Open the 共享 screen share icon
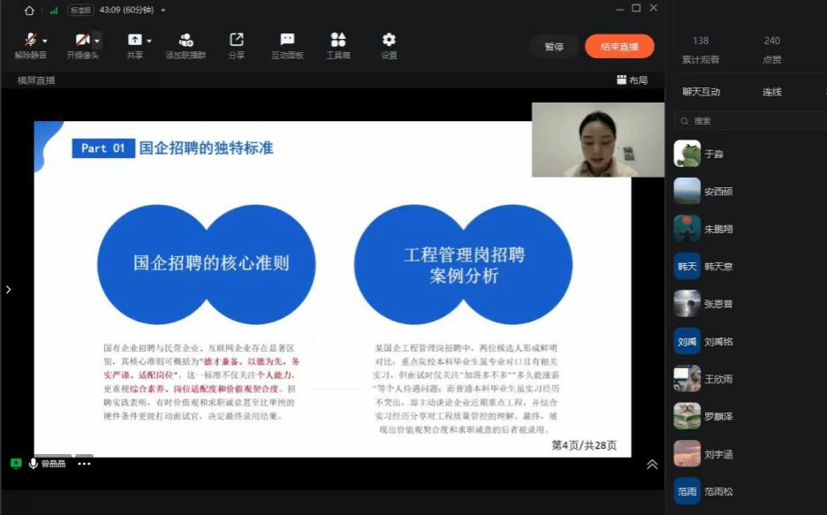This screenshot has width=827, height=515. [134, 41]
